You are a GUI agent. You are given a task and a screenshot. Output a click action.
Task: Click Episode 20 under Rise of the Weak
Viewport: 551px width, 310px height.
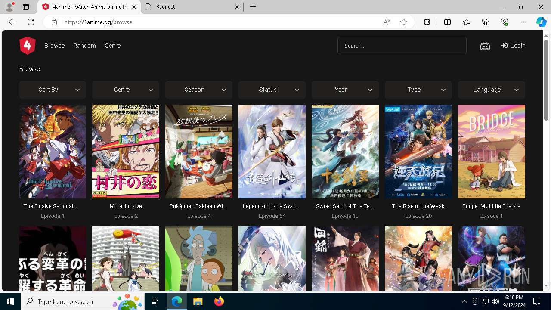[x=418, y=216]
